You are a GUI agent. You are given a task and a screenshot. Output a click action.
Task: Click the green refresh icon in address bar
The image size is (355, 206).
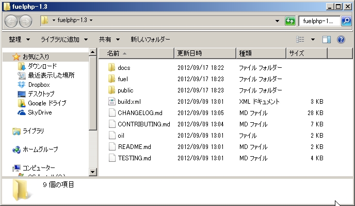(290, 21)
